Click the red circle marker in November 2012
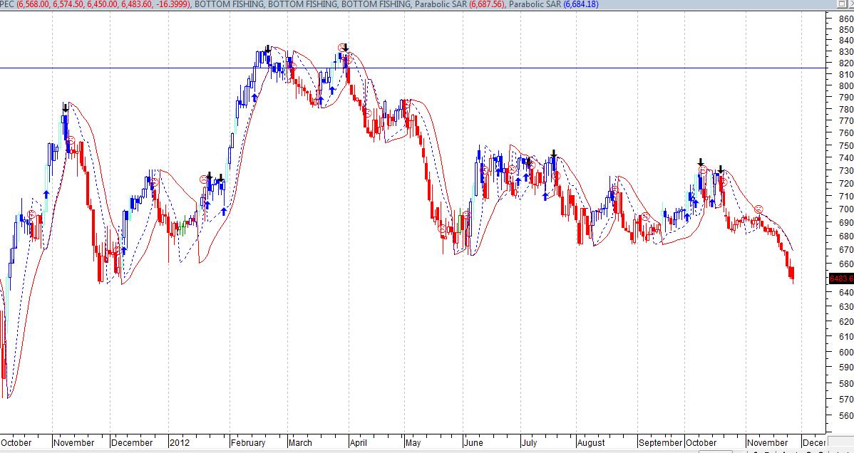854x453 pixels. [758, 209]
